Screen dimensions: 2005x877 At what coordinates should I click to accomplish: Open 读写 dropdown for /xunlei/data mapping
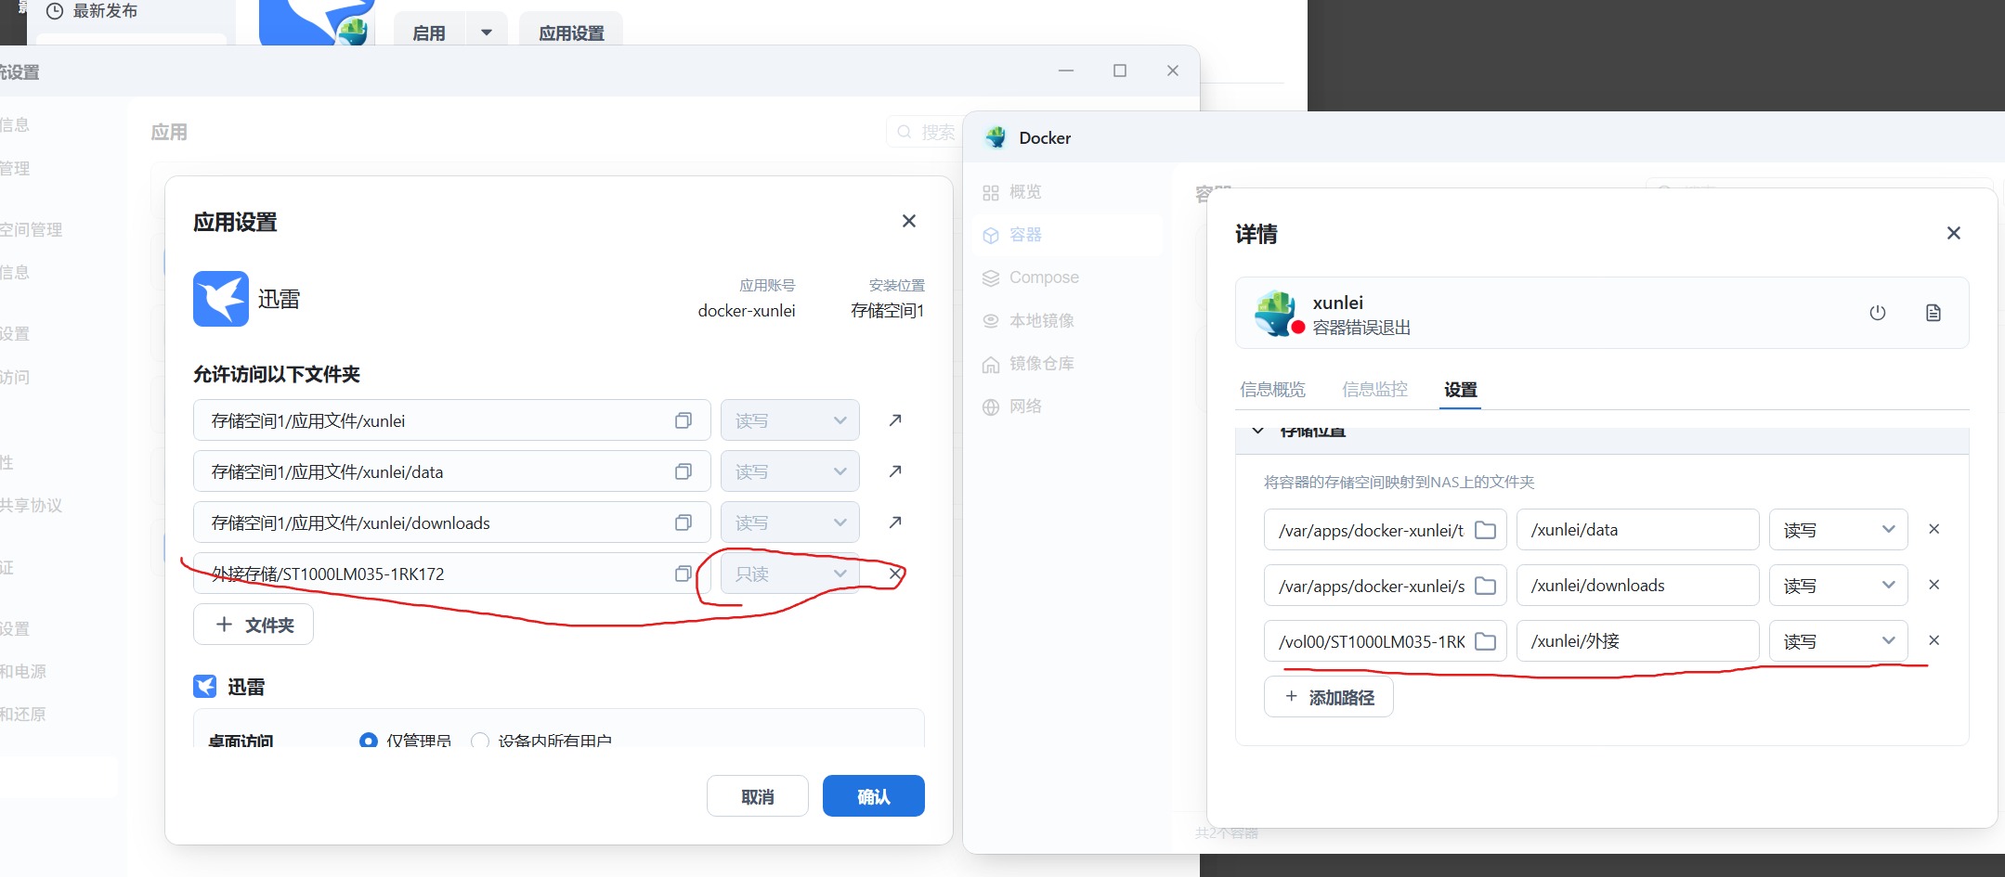[1839, 530]
